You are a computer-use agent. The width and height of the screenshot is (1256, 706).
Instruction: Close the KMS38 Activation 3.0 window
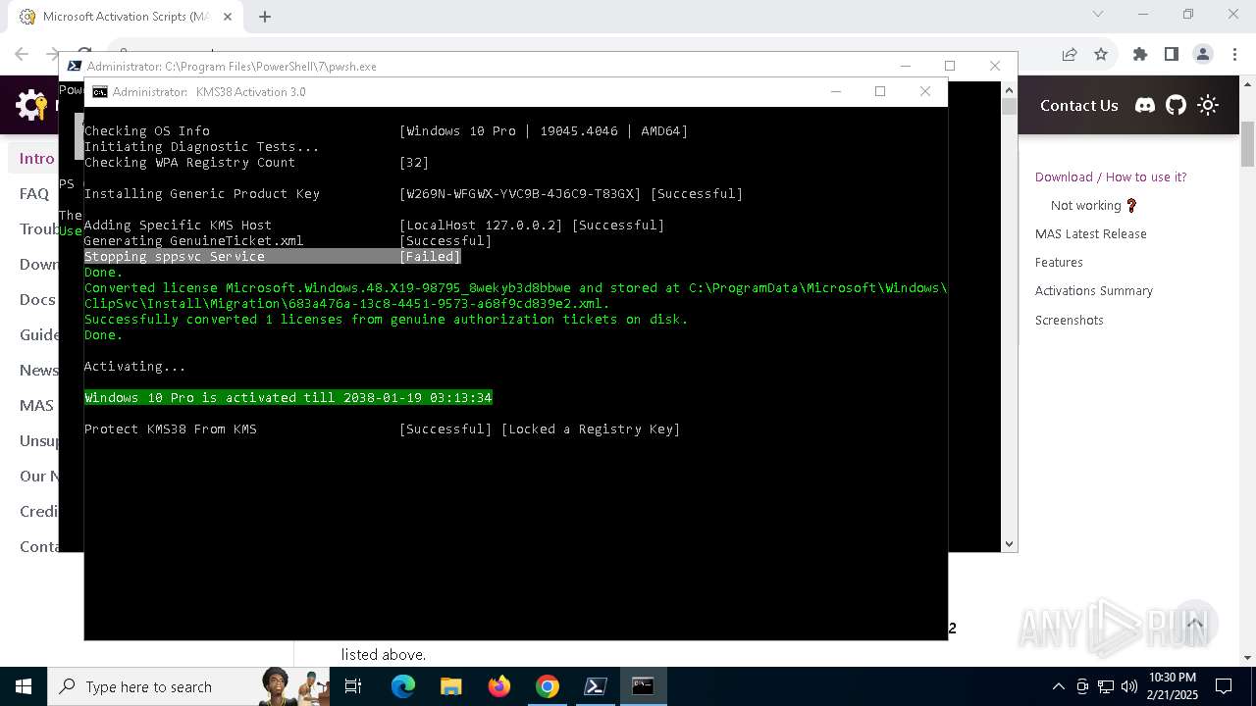(x=924, y=91)
